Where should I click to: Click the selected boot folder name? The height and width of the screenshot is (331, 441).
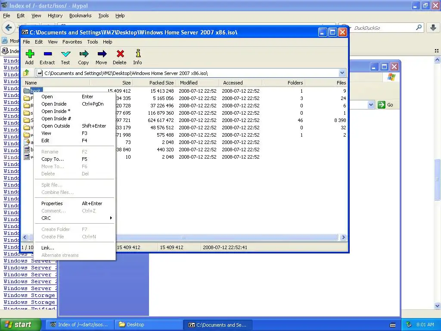36,91
